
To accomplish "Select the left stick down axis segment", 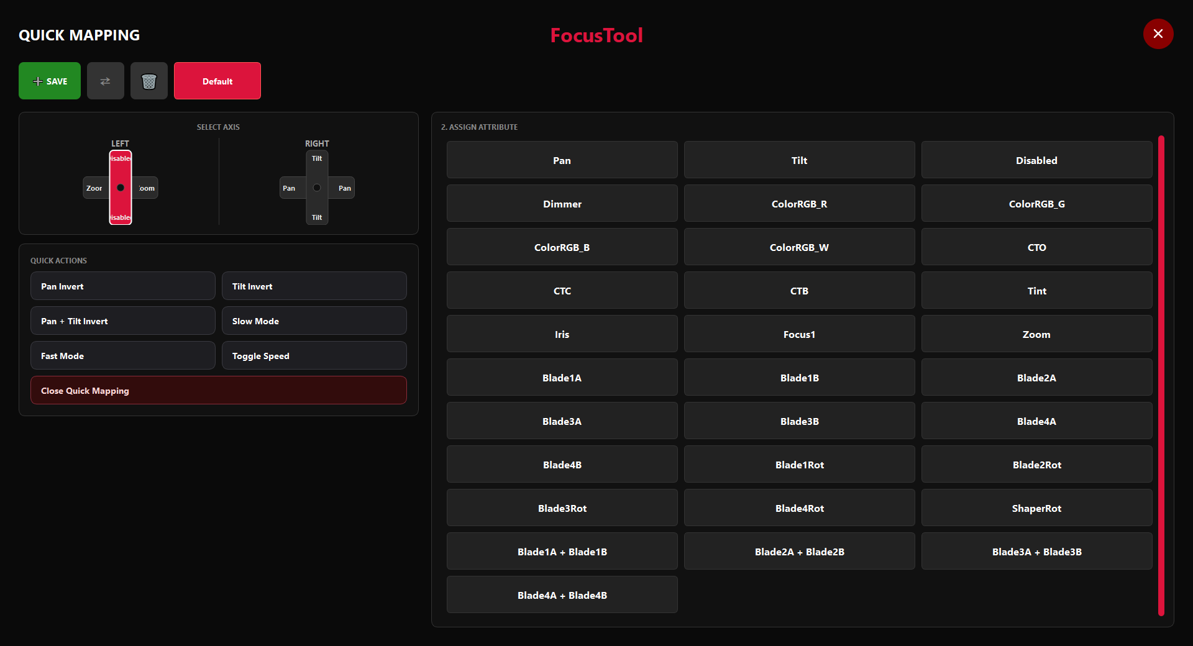I will tap(121, 217).
